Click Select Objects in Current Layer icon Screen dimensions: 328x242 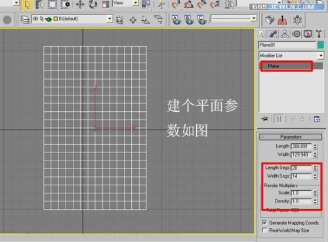point(146,20)
